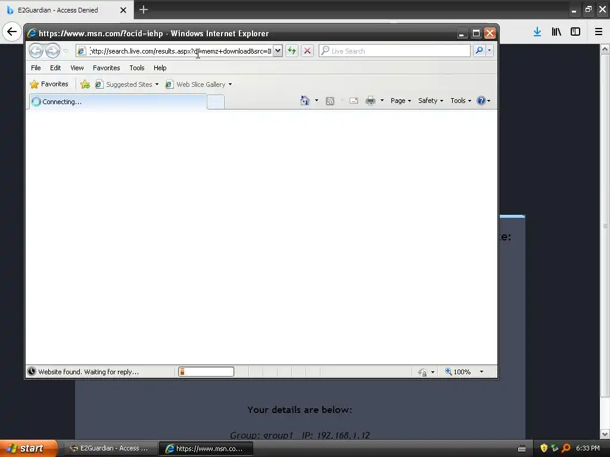
Task: Click the outer browser Back arrow
Action: pyautogui.click(x=12, y=32)
